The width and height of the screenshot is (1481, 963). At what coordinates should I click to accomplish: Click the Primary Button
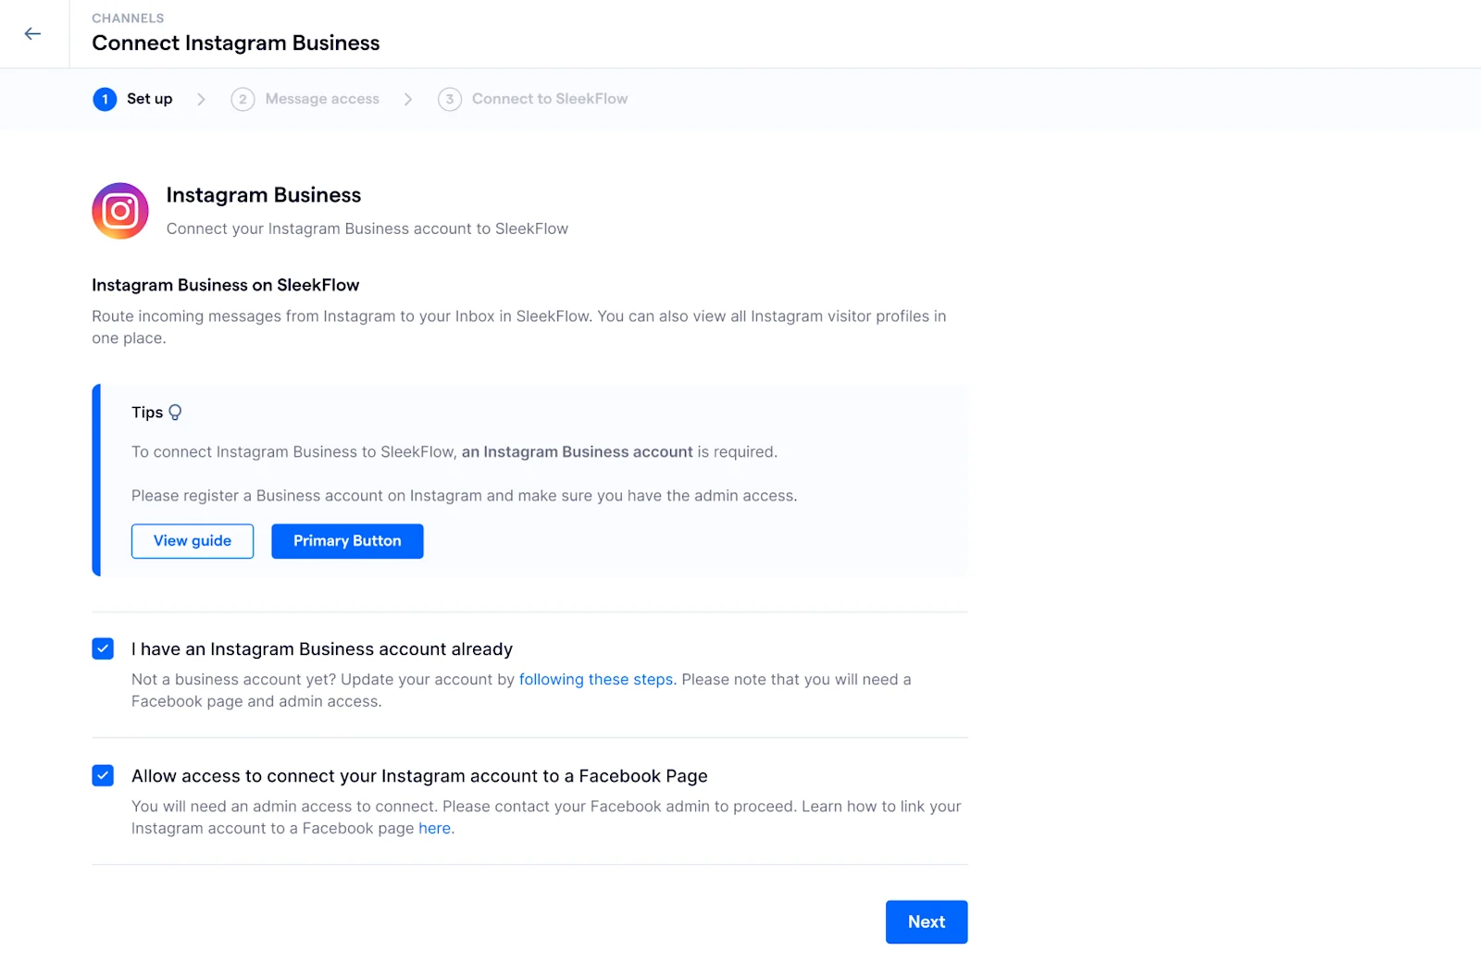[x=347, y=541]
